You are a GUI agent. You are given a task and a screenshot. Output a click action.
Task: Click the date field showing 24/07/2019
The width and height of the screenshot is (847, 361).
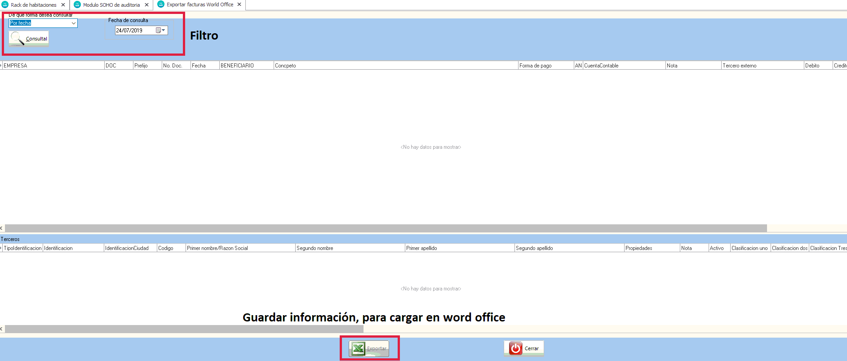coord(134,31)
